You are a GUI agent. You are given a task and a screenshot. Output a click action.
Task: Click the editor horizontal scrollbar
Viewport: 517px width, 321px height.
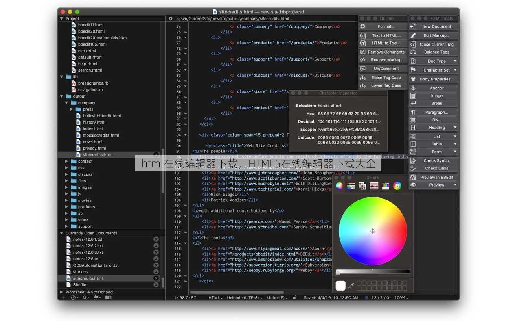point(237,292)
